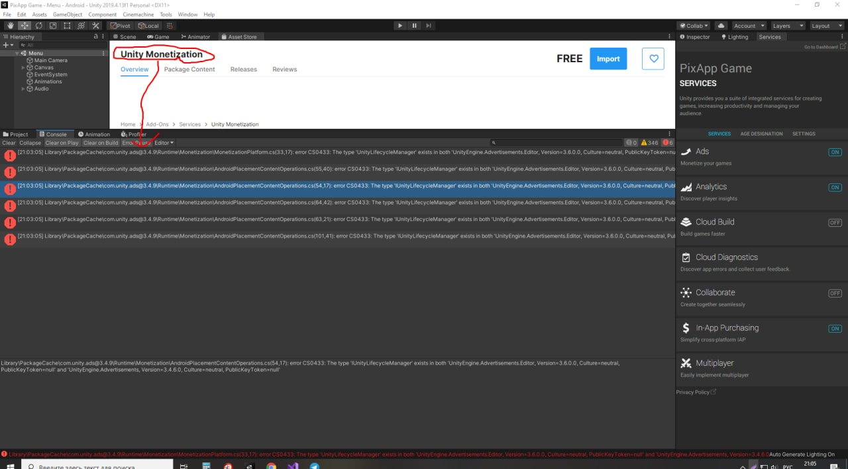
Task: Select the EventSystem object
Action: (x=47, y=75)
